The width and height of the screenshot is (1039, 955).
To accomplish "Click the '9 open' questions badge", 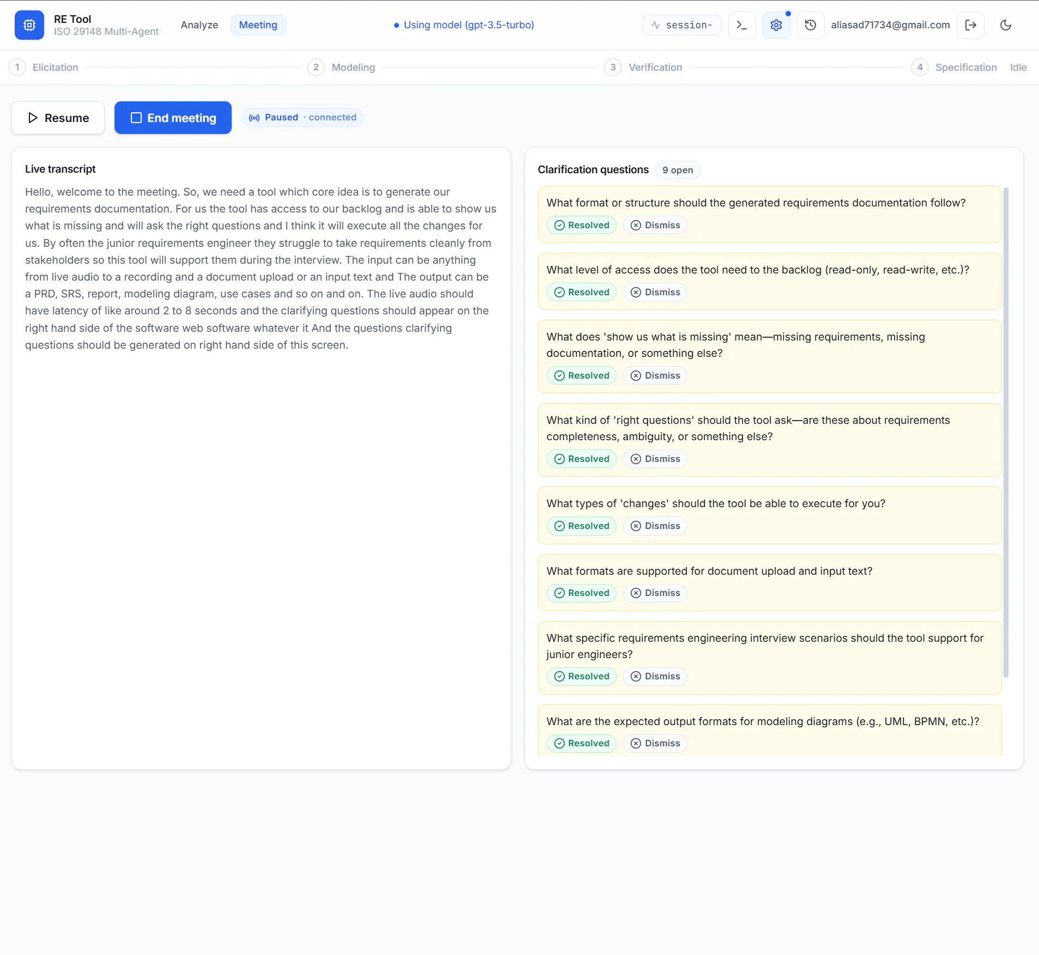I will pos(678,170).
